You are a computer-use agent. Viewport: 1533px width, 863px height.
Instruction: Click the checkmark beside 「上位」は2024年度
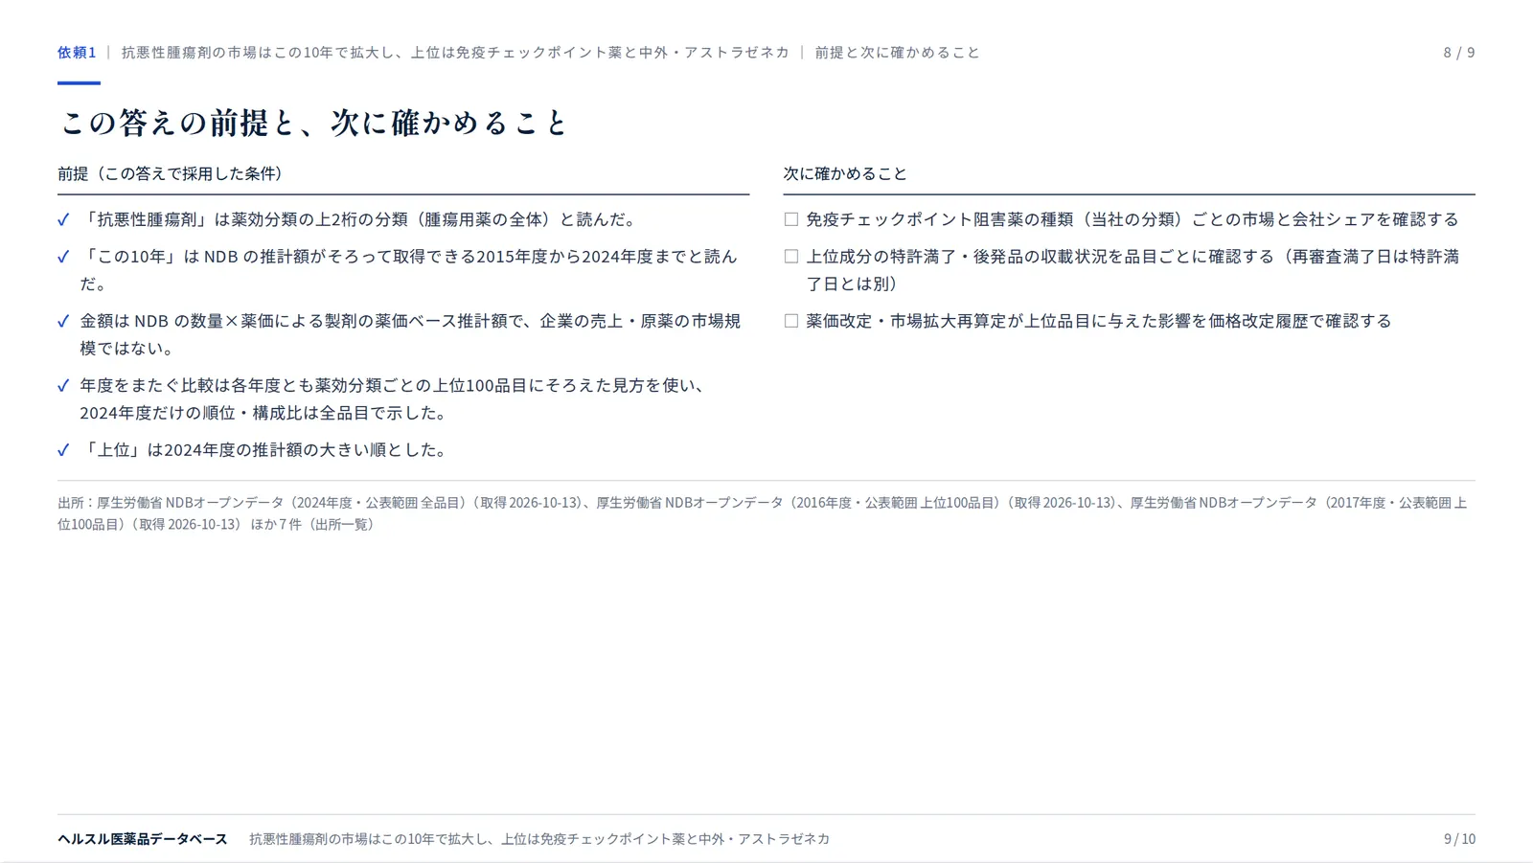click(x=63, y=449)
